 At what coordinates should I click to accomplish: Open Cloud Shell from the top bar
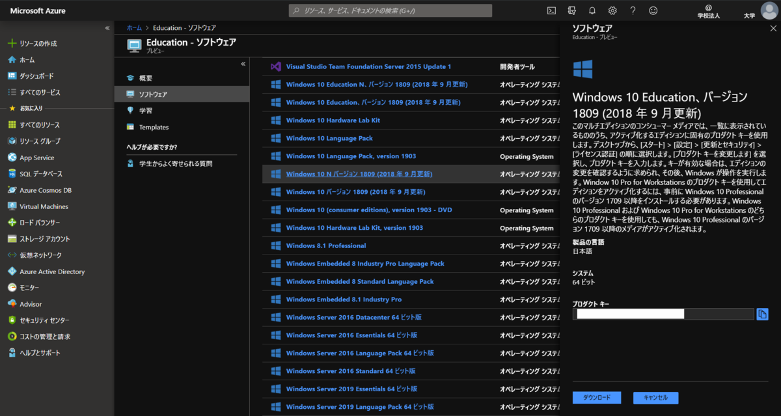coord(551,10)
